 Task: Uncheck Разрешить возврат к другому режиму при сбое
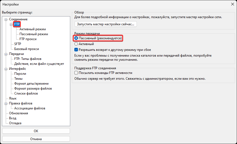pyautogui.click(x=76, y=50)
